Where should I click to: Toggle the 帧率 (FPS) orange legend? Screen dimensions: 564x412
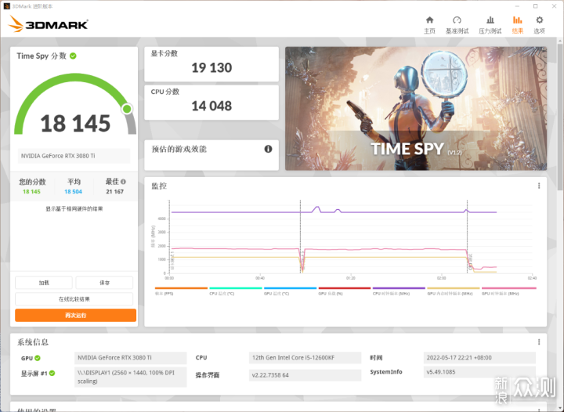pyautogui.click(x=181, y=291)
